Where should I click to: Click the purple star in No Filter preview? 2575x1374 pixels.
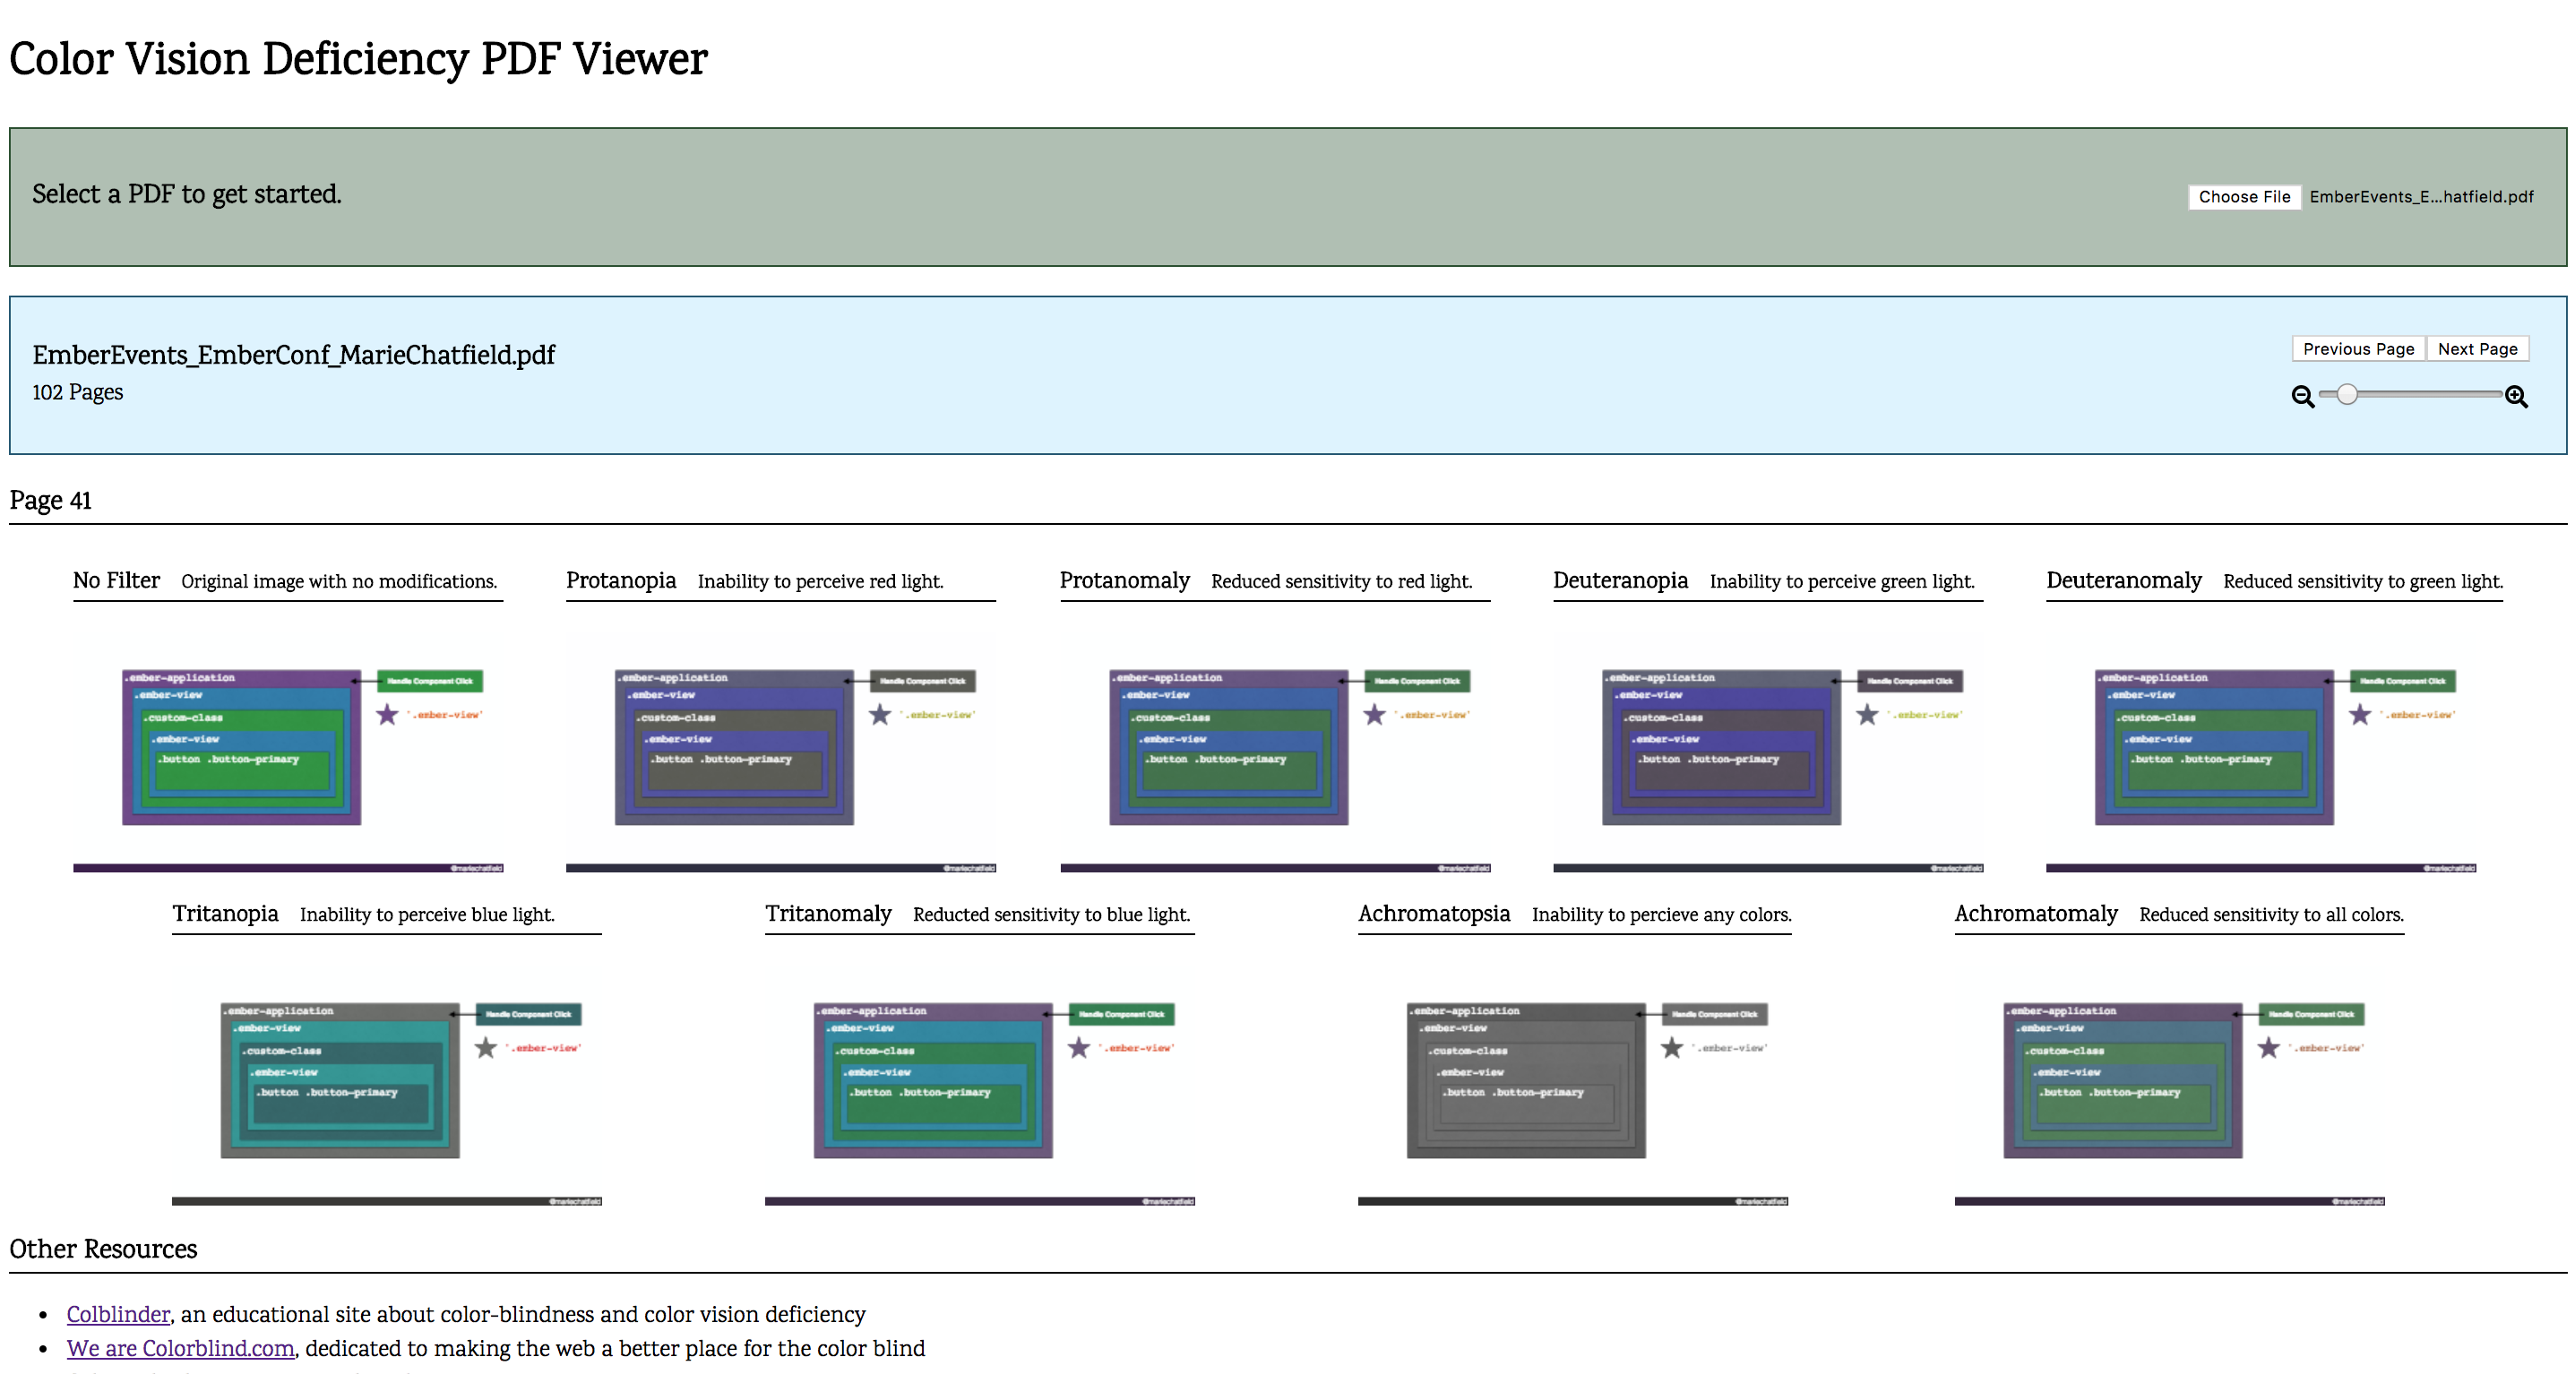pyautogui.click(x=387, y=715)
